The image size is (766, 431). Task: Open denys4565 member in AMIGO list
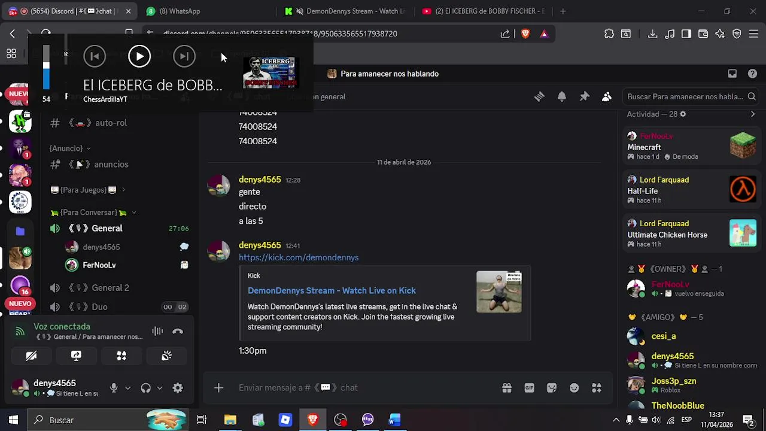point(691,360)
